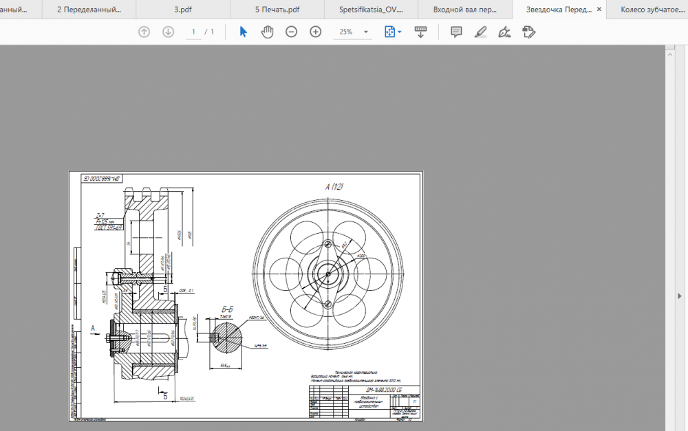Viewport: 688px width, 431px height.
Task: Open the Spetsifikatsia_OV document tab
Action: click(x=372, y=10)
